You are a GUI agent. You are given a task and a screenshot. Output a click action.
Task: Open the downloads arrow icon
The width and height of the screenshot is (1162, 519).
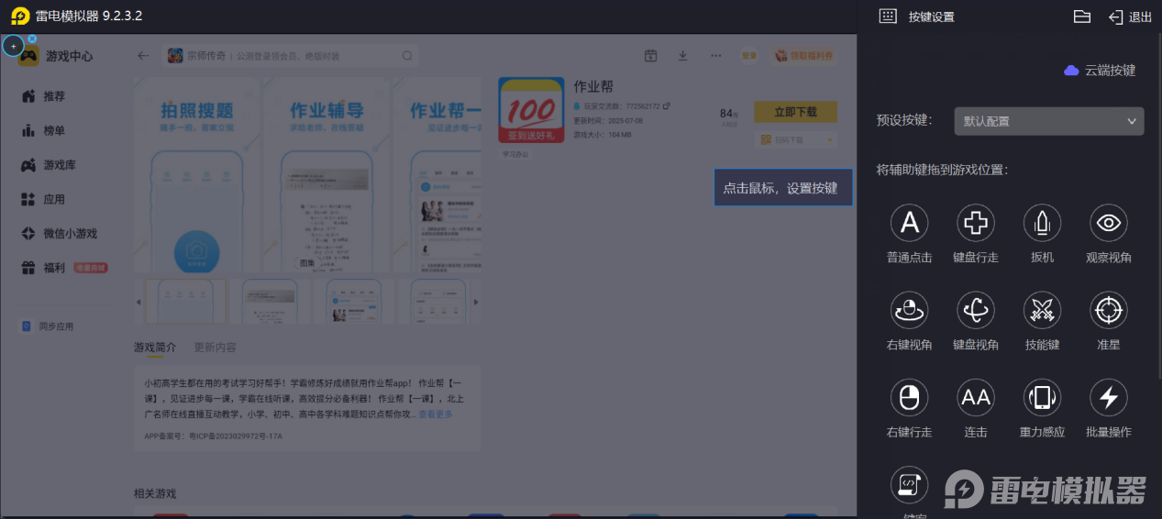tap(682, 56)
